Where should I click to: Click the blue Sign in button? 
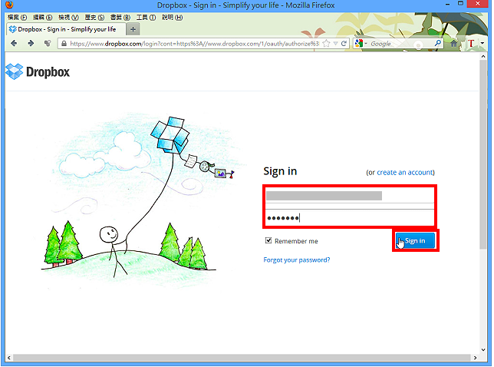(x=415, y=241)
